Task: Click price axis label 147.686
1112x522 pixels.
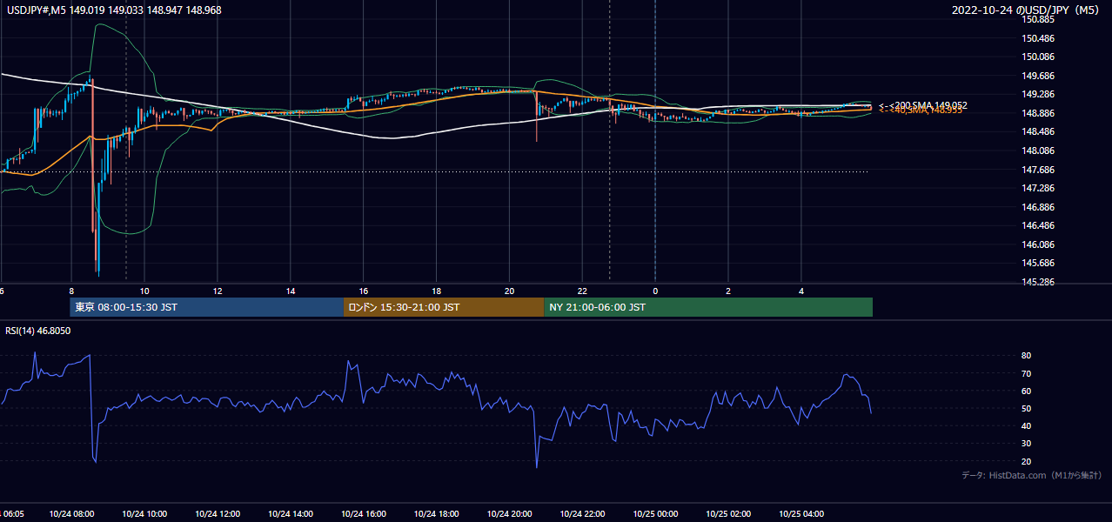Action: (1039, 170)
